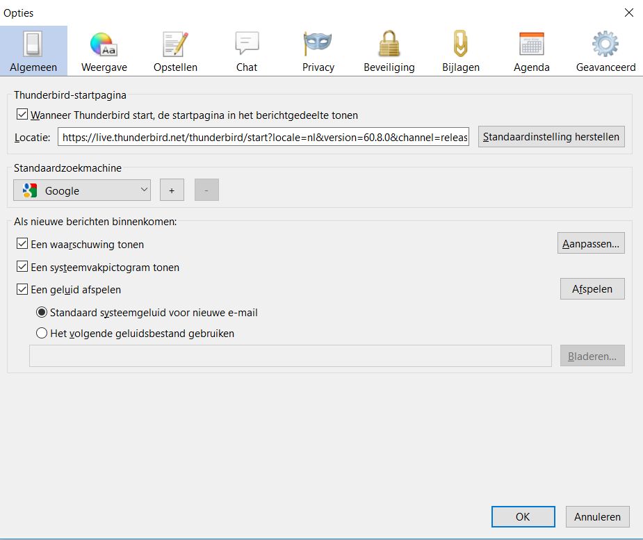
Task: Disable showing the start page on startup
Action: coord(22,115)
